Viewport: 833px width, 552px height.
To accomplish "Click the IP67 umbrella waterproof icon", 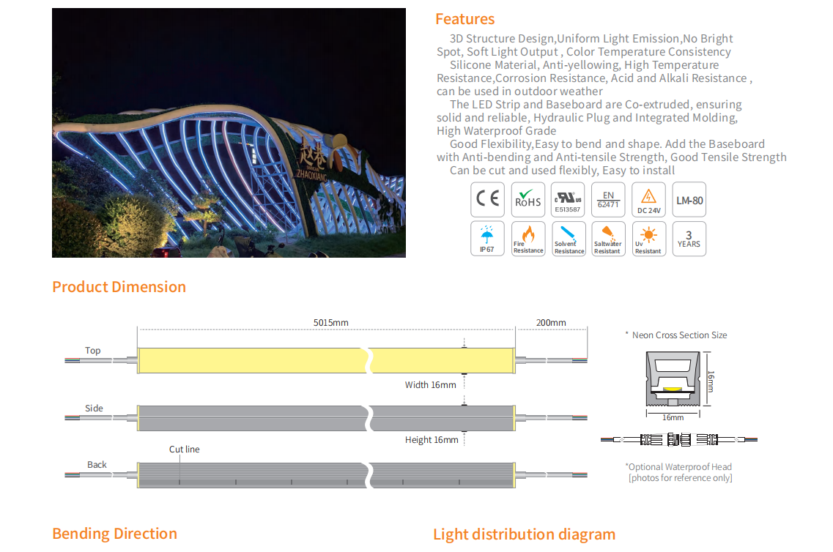I will pos(487,239).
